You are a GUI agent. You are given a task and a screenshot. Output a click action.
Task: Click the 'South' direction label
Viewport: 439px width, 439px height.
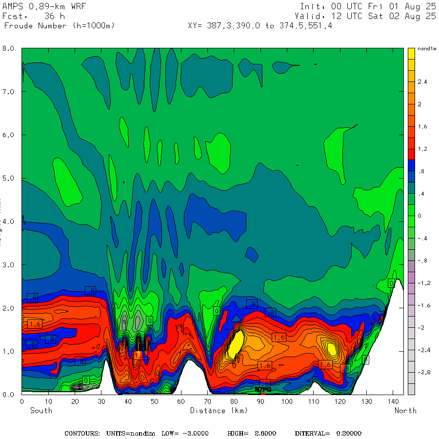41,411
